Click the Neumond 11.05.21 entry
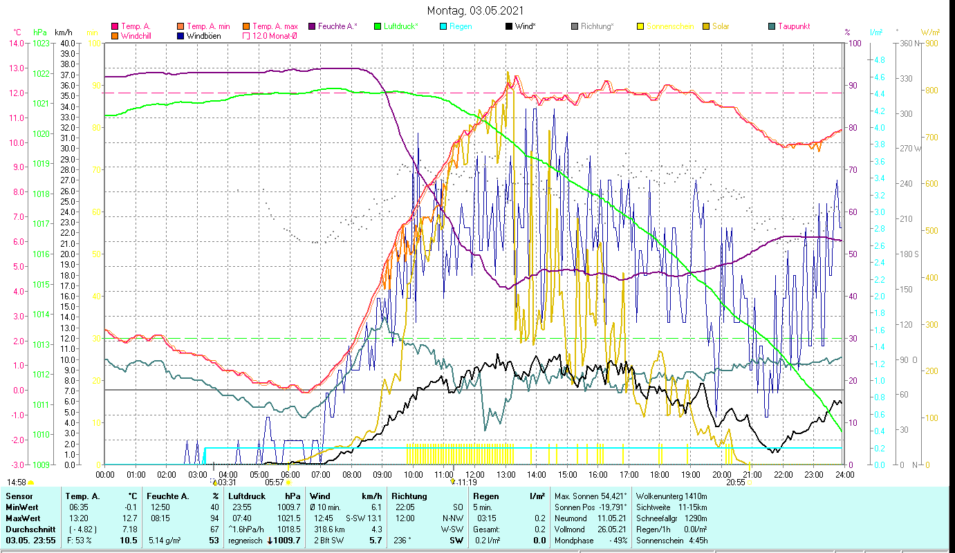The width and height of the screenshot is (955, 553). [x=591, y=518]
